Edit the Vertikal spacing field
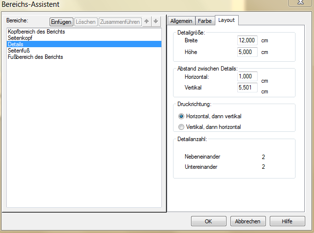314x233 pixels. tap(247, 88)
